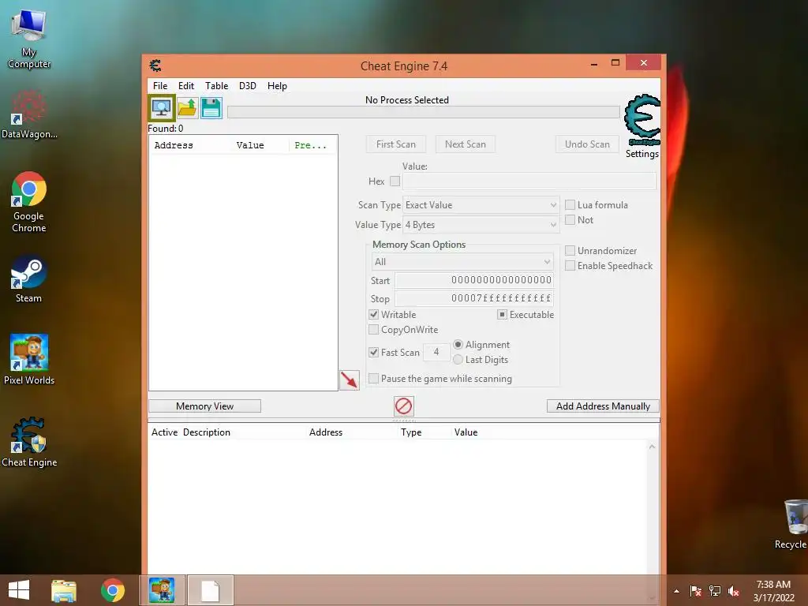Click the red clear address list icon

point(403,406)
